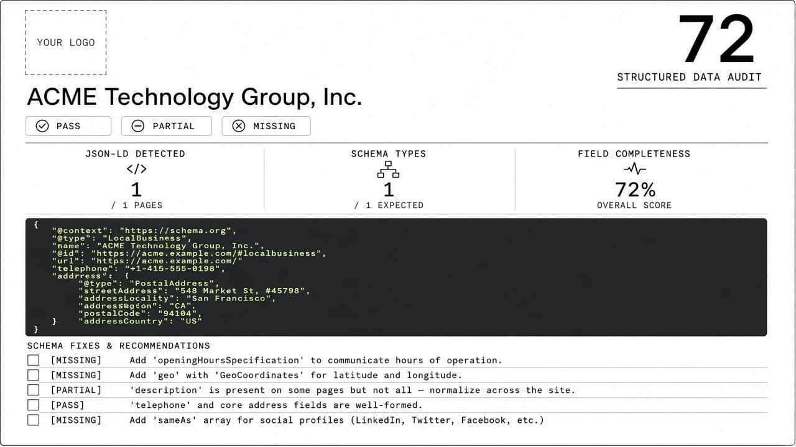Click the X icon in MISSING badge
Image resolution: width=796 pixels, height=447 pixels.
tap(239, 126)
